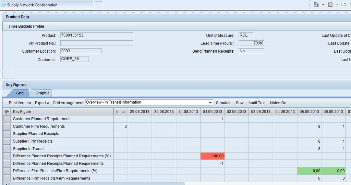Click the left scroll arrow of horizontal scrollbar

tap(6, 184)
